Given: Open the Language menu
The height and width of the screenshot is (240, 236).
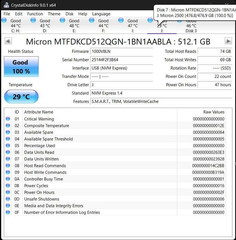Looking at the screenshot, I should 101,14.
